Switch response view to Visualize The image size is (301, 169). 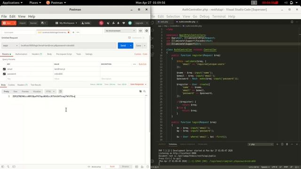37,92
